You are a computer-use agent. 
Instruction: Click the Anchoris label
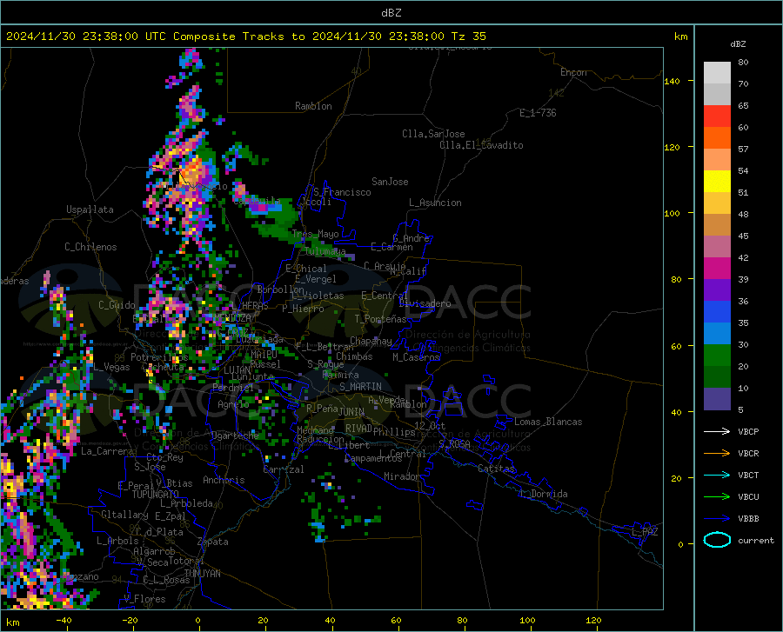click(x=224, y=480)
